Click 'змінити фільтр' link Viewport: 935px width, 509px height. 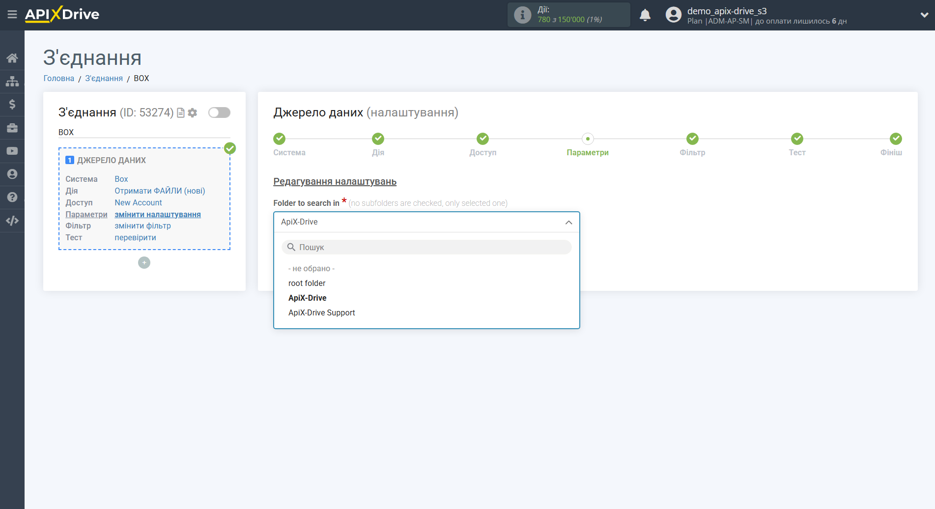point(142,226)
